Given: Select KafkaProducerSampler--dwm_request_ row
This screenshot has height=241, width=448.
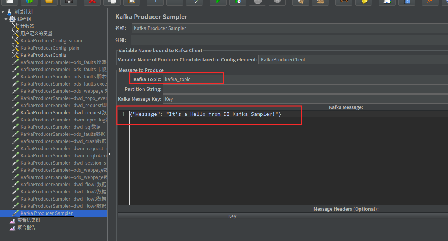Looking at the screenshot, I should [x=63, y=149].
